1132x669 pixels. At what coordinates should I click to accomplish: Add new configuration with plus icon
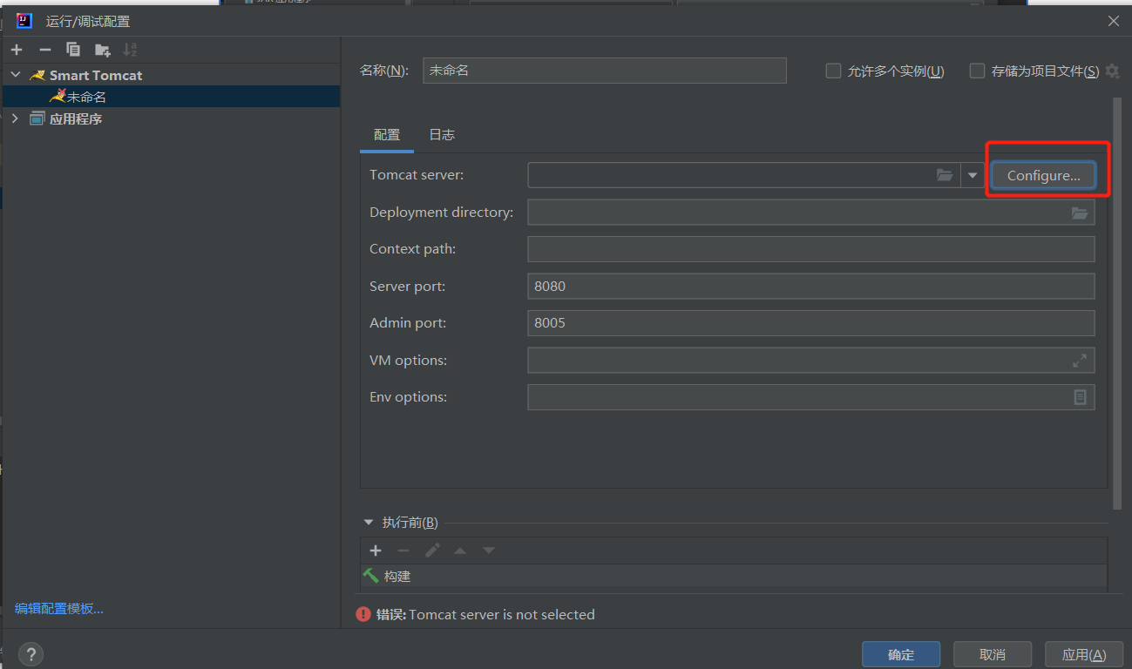(17, 50)
